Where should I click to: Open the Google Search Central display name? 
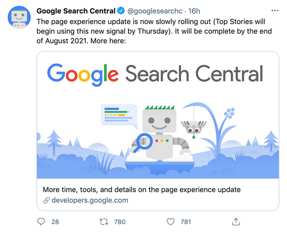point(75,10)
